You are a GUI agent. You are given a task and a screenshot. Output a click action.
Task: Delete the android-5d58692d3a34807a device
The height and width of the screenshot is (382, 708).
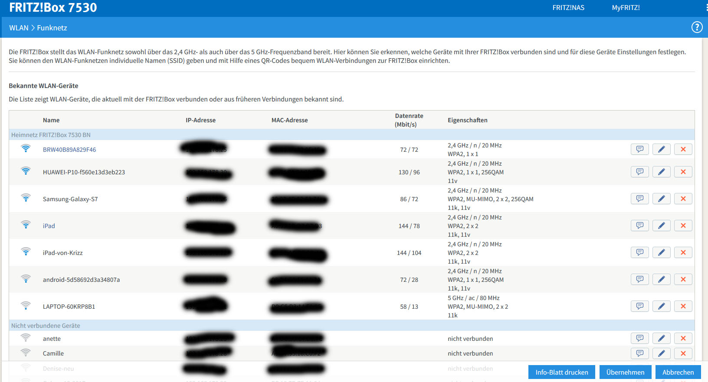point(683,279)
